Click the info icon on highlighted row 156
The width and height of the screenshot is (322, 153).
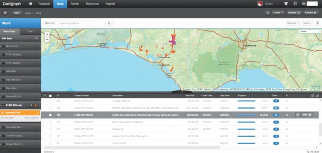click(x=298, y=115)
